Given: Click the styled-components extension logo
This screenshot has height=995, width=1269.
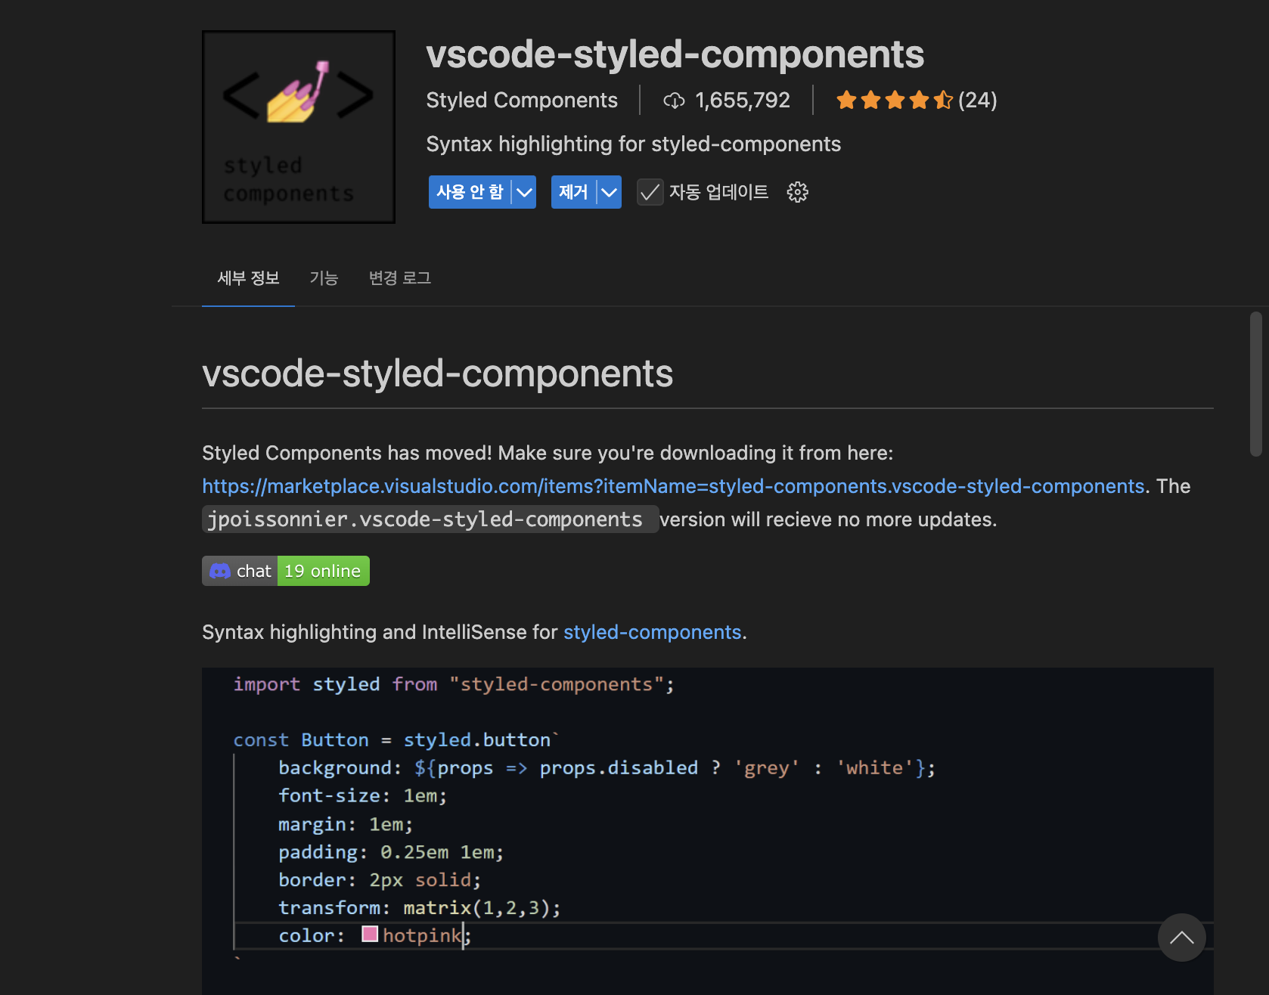Looking at the screenshot, I should click(x=299, y=127).
